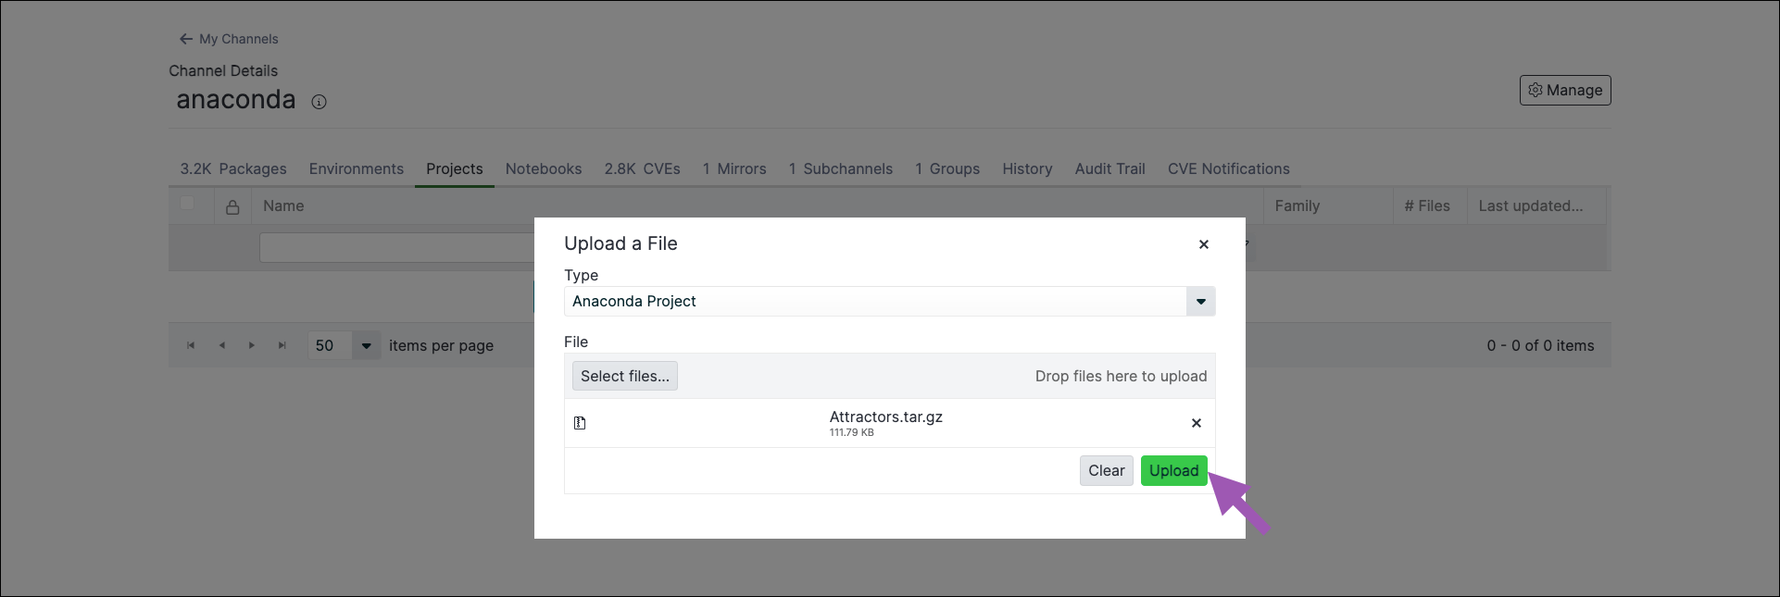Image resolution: width=1780 pixels, height=597 pixels.
Task: Expand the Type dropdown arrow
Action: 1201,301
